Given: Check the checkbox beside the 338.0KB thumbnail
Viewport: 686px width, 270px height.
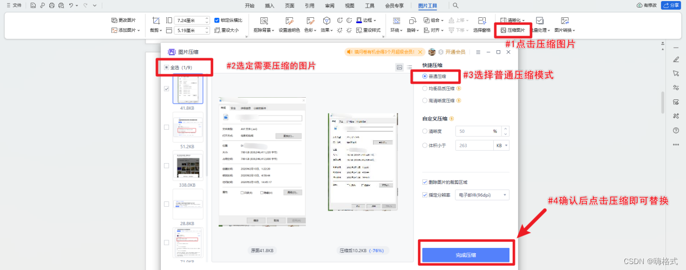Looking at the screenshot, I should pyautogui.click(x=167, y=165).
